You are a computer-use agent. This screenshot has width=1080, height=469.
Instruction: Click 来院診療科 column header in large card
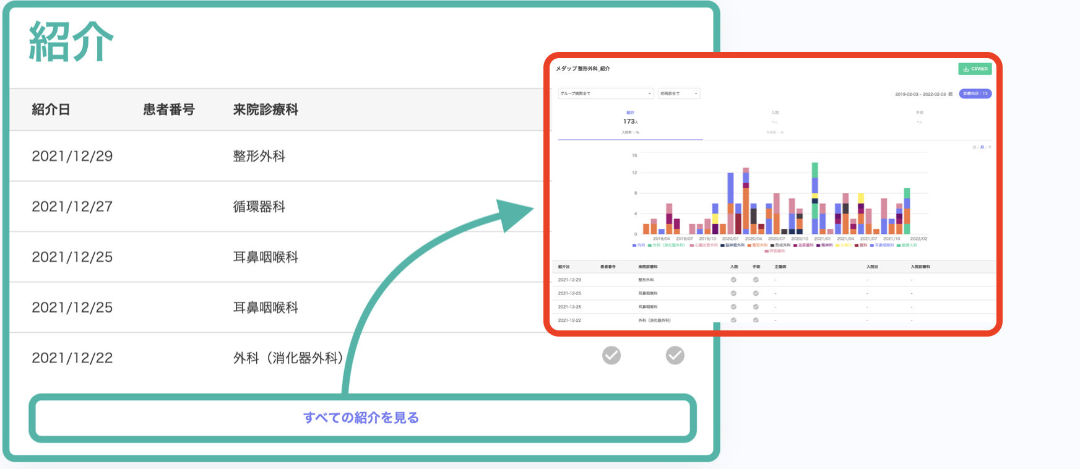(x=266, y=110)
